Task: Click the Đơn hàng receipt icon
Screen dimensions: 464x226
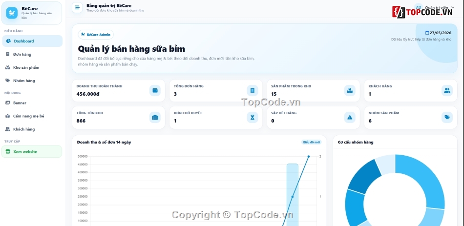Action: 8,54
